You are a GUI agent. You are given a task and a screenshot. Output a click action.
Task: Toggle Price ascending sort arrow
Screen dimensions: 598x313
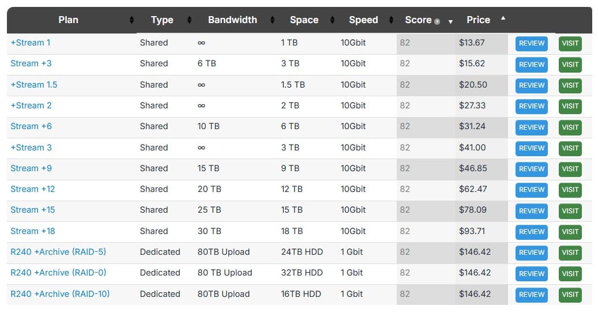503,18
